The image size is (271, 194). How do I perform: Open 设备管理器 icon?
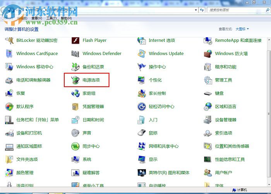[208, 120]
